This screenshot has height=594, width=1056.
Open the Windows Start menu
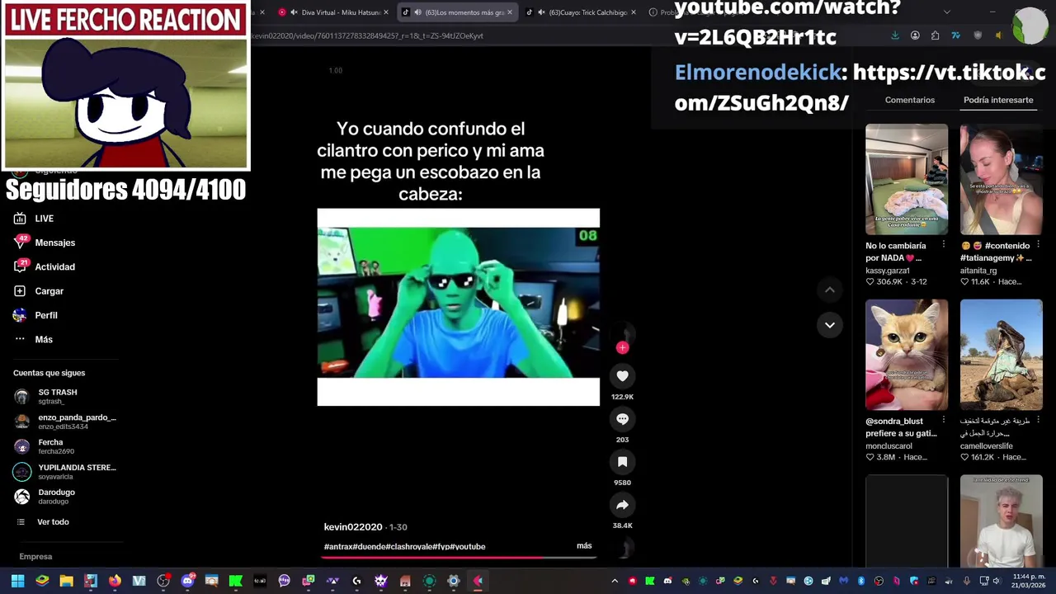click(x=17, y=581)
